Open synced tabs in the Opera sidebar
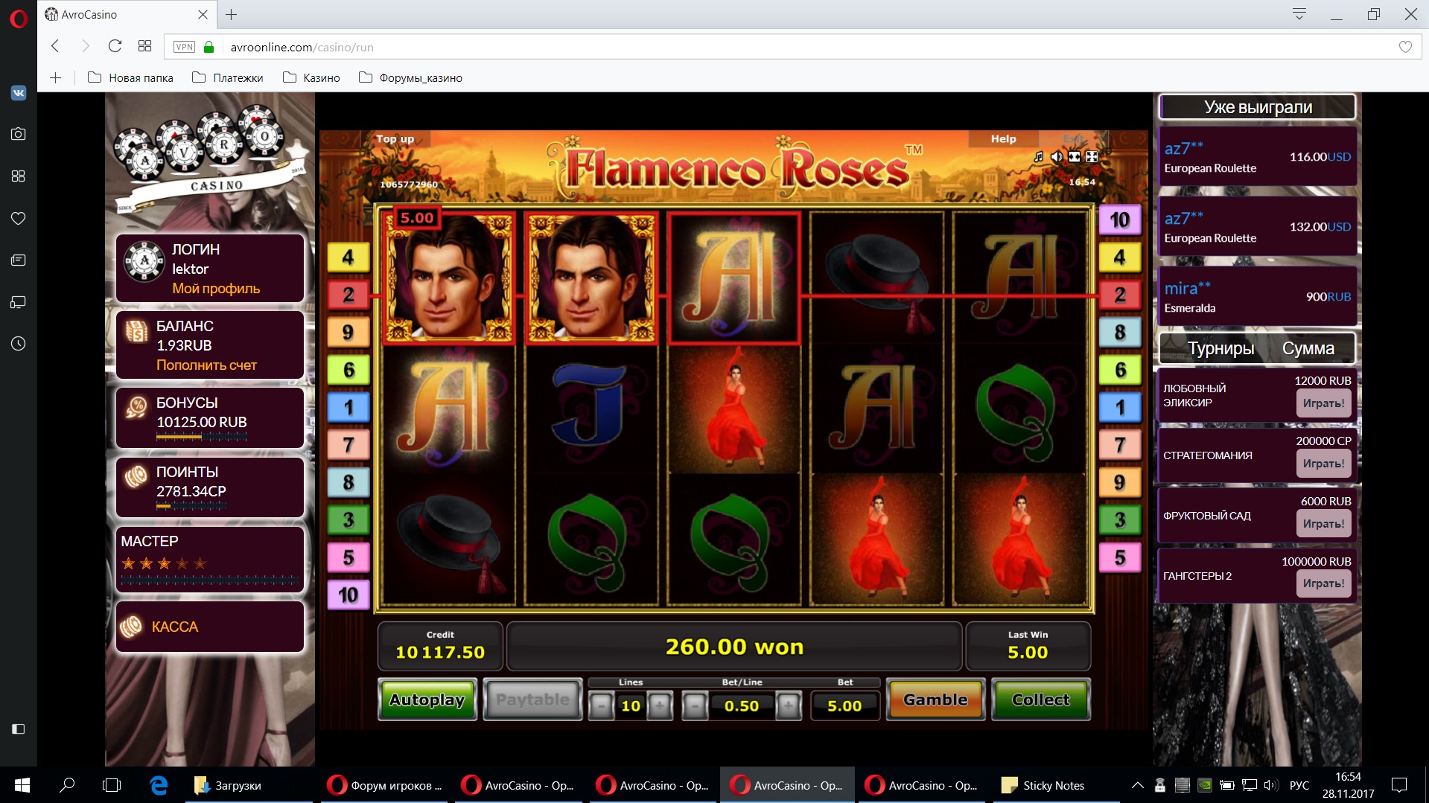1429x803 pixels. [19, 302]
